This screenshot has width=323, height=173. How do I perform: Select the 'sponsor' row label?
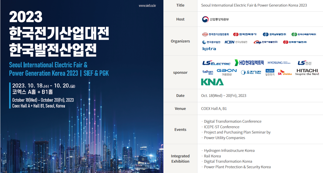[180, 72]
